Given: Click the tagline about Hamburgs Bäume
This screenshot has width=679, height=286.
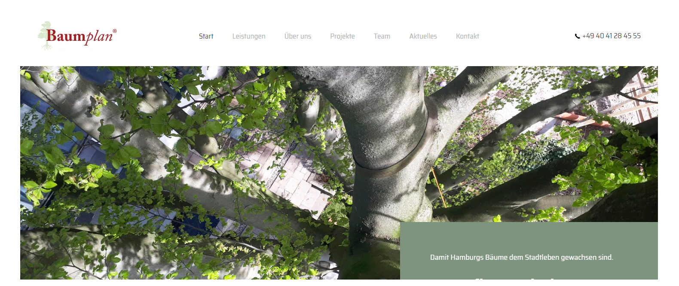Looking at the screenshot, I should click(521, 257).
